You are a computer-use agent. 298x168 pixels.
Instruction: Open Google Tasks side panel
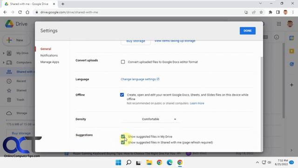coord(291,64)
